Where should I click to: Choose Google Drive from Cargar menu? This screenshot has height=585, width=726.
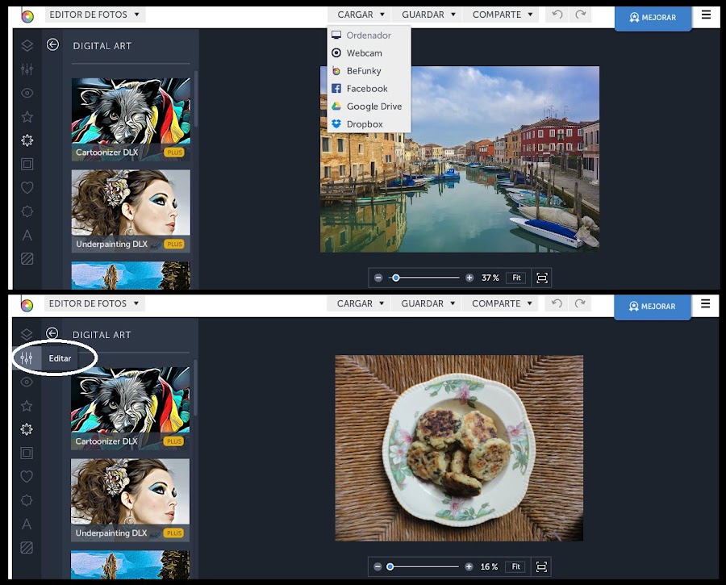coord(369,107)
